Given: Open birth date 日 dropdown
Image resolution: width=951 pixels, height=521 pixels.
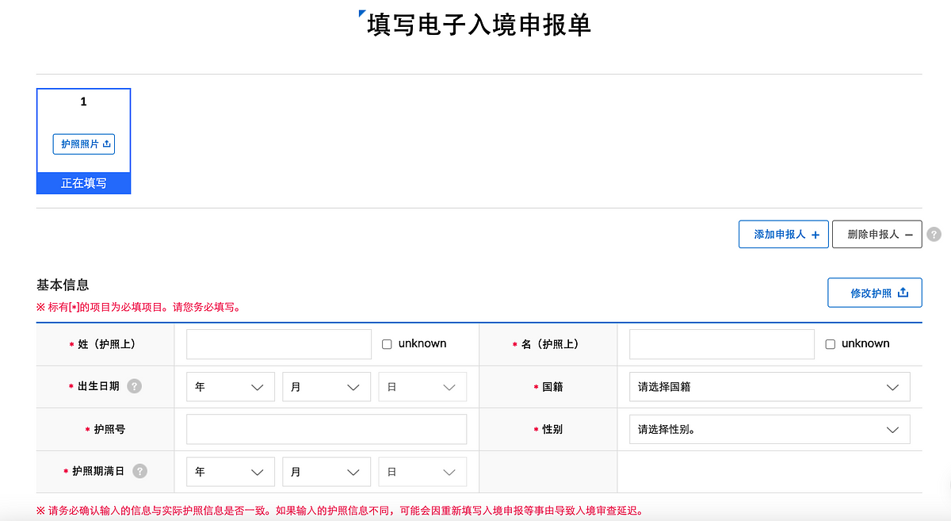Looking at the screenshot, I should tap(422, 387).
